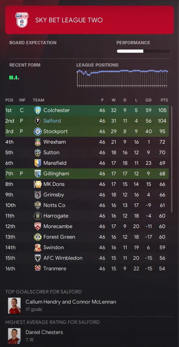Click the Mansfield club crest icon
This screenshot has height=347, width=179.
[38, 163]
